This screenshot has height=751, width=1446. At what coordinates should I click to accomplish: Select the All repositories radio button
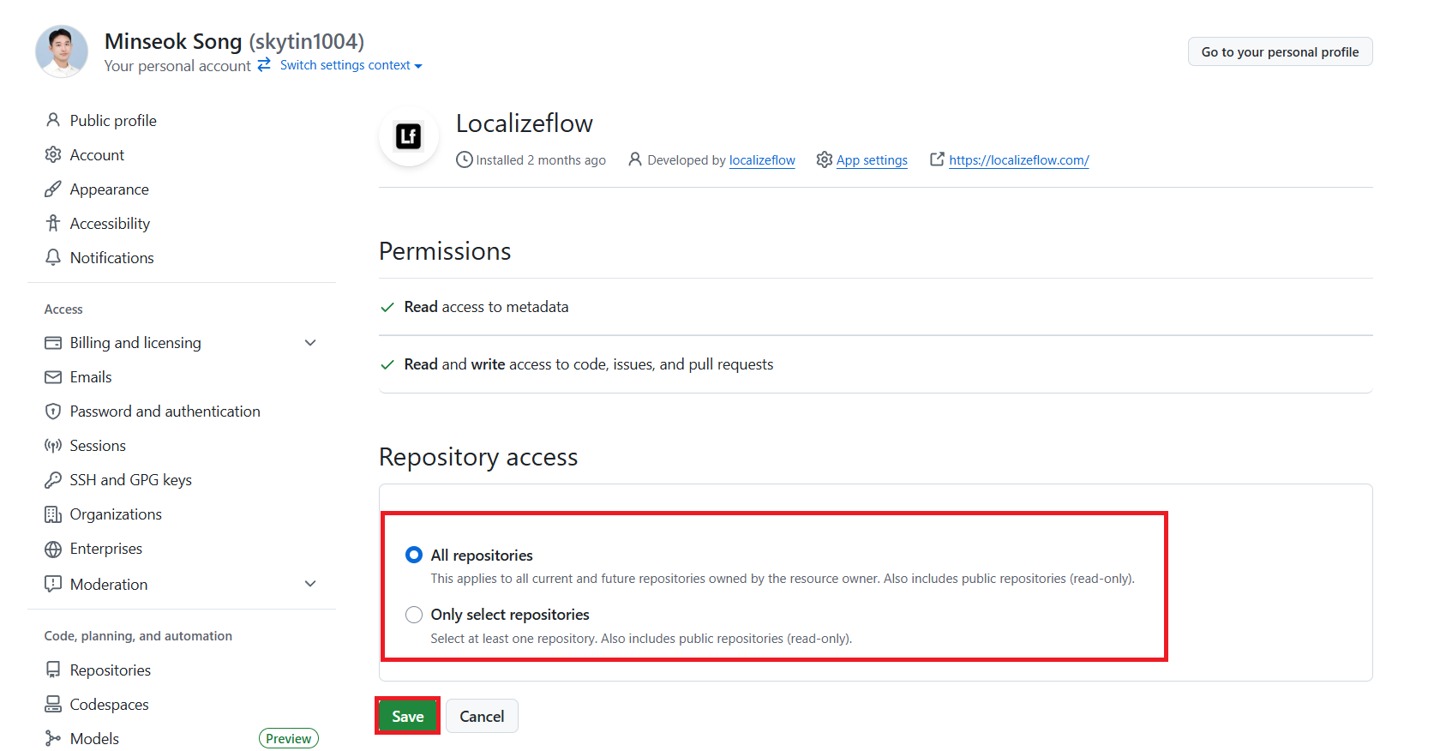tap(414, 555)
